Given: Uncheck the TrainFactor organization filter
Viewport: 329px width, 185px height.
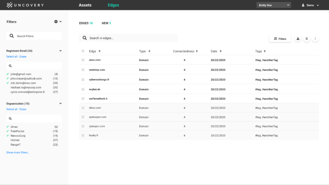Looking at the screenshot, I should point(8,131).
